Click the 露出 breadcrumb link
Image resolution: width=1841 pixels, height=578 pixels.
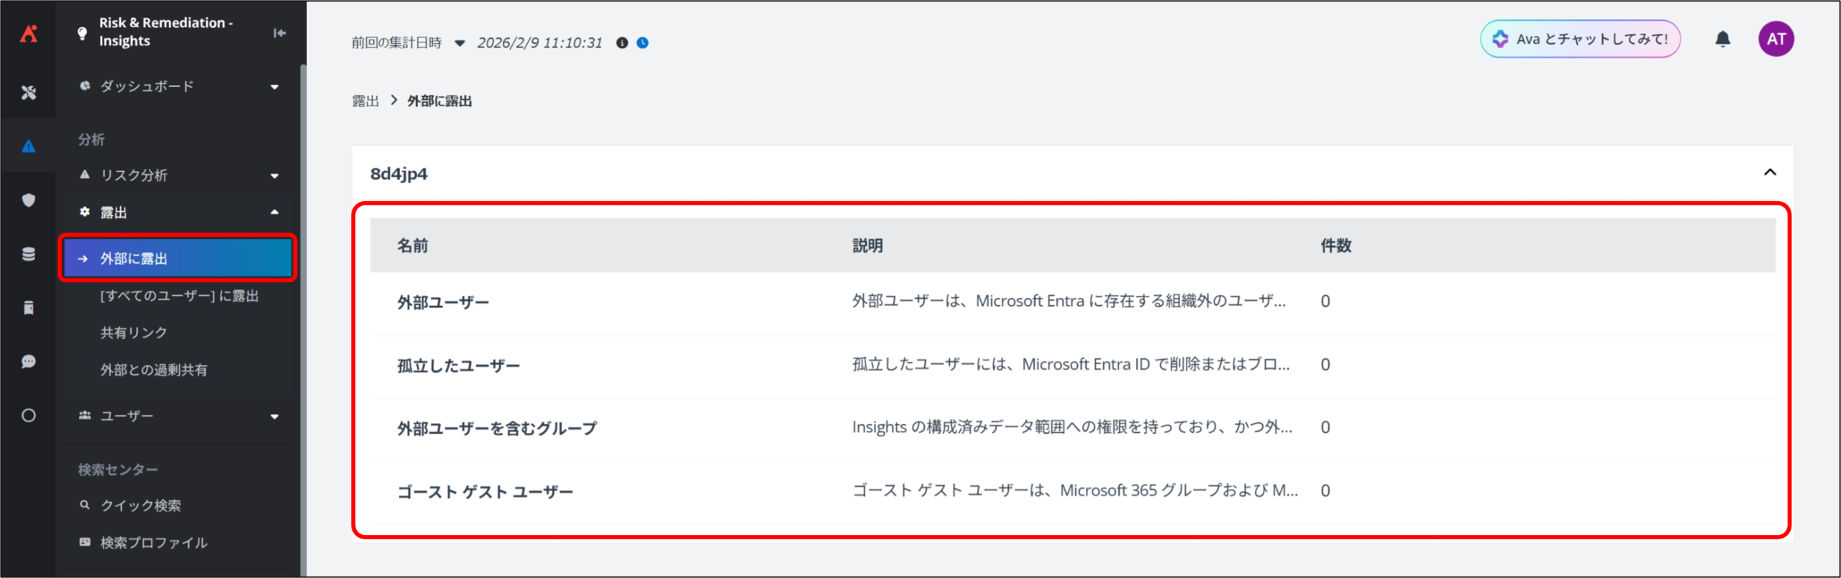[x=365, y=101]
